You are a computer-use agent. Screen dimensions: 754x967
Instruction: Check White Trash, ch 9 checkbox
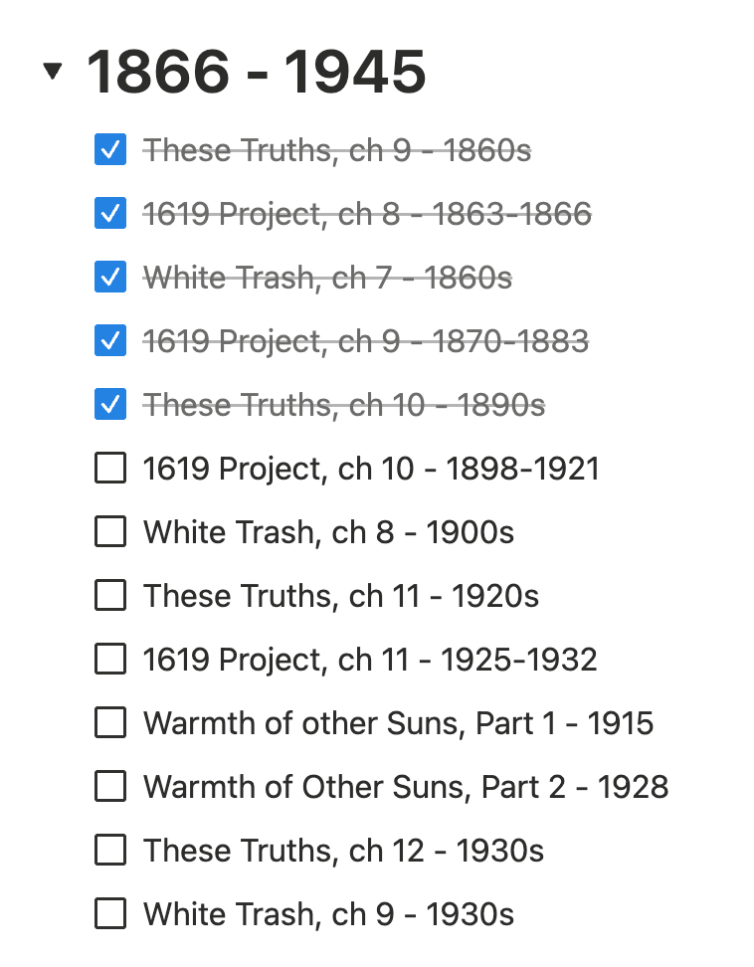click(x=110, y=913)
